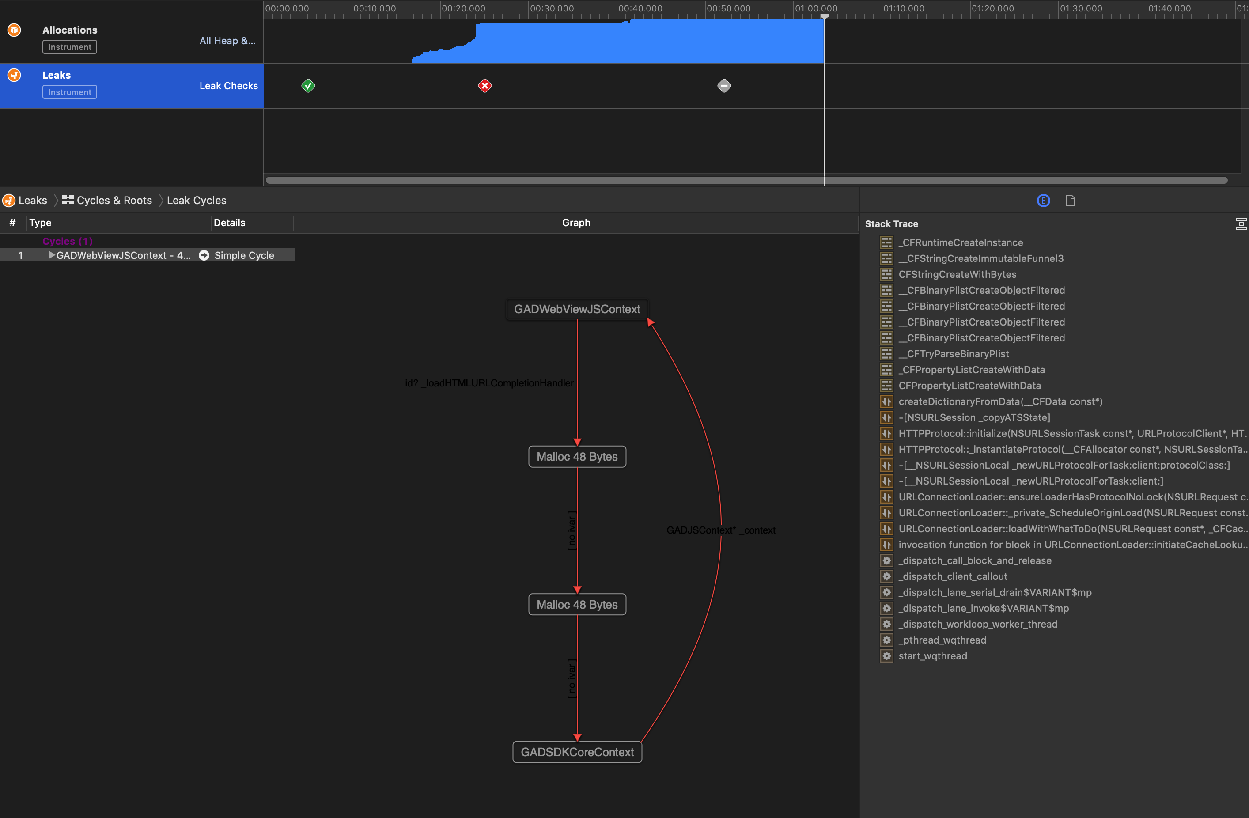Image resolution: width=1249 pixels, height=818 pixels.
Task: Open the source document view icon
Action: click(1071, 200)
